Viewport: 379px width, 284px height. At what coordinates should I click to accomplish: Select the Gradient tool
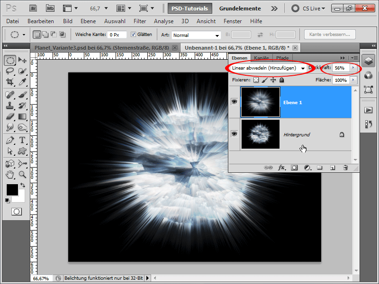pos(22,116)
